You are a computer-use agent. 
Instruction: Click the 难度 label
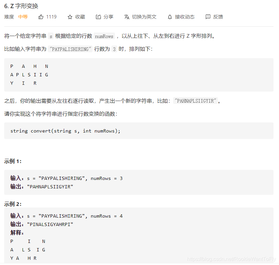(9, 17)
